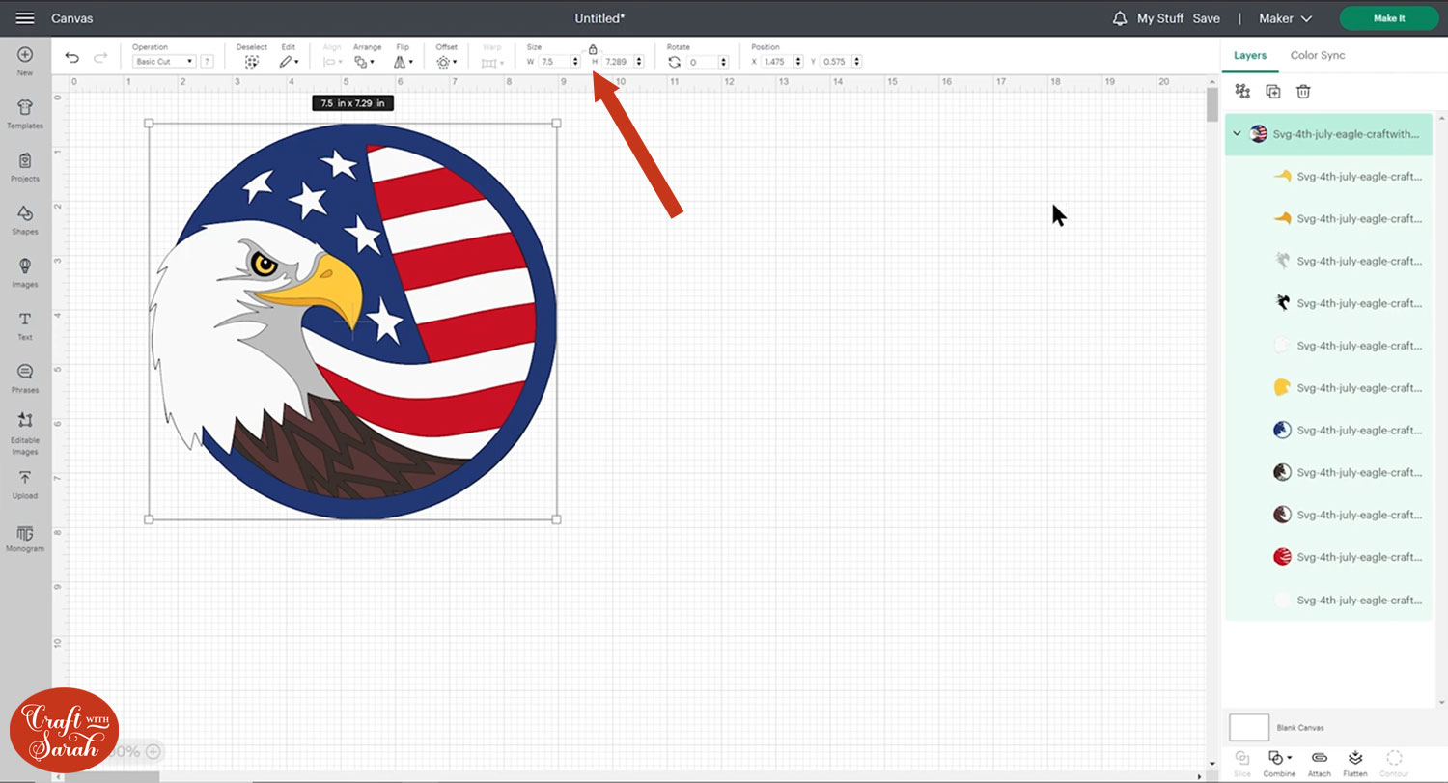The height and width of the screenshot is (783, 1448).
Task: Click the Attach tool
Action: click(1320, 763)
